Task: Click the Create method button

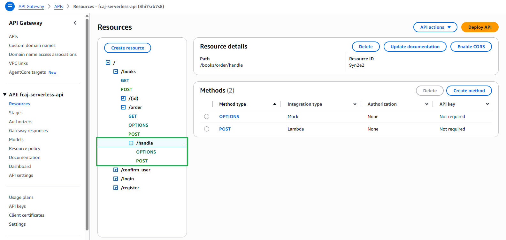Action: 469,91
